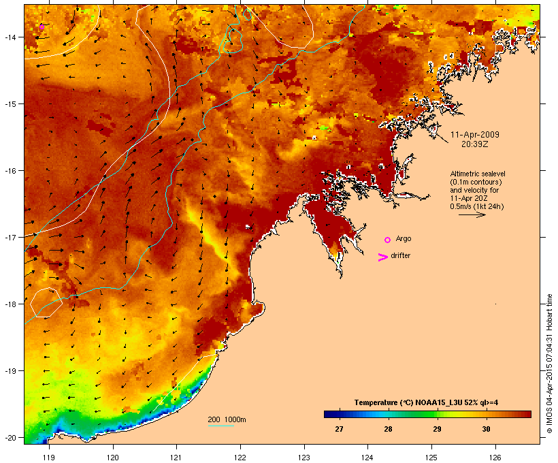
Task: Click the longitude axis label 122
Action: (240, 458)
